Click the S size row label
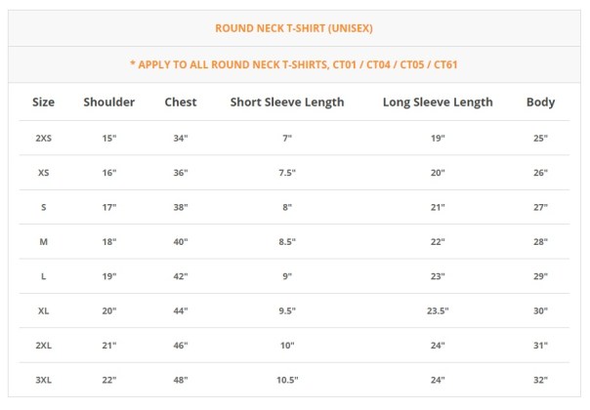This screenshot has height=410, width=590. (43, 207)
